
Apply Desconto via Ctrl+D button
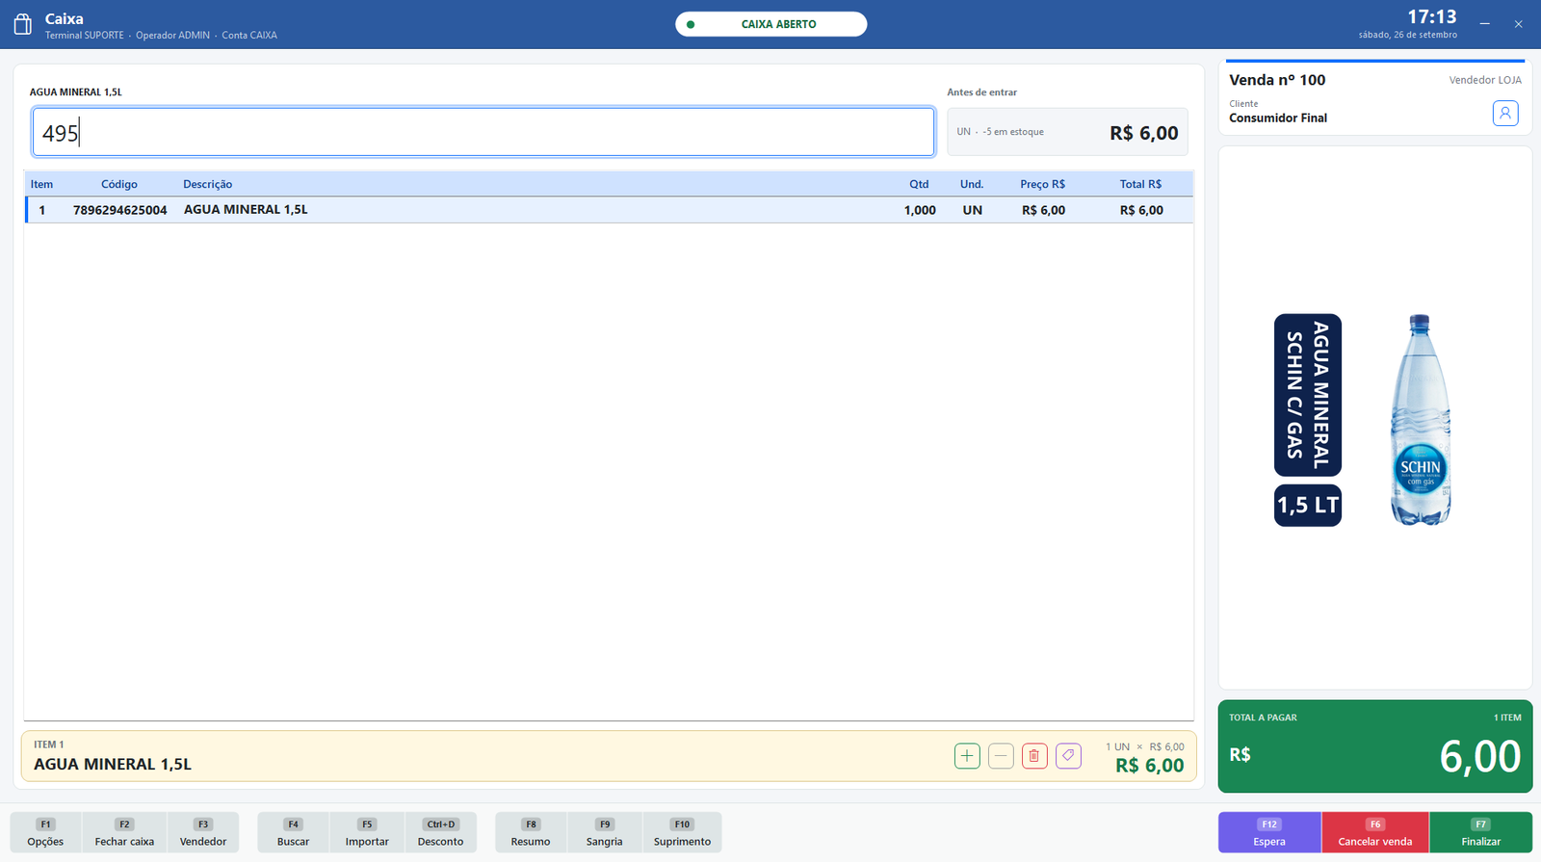coord(441,832)
